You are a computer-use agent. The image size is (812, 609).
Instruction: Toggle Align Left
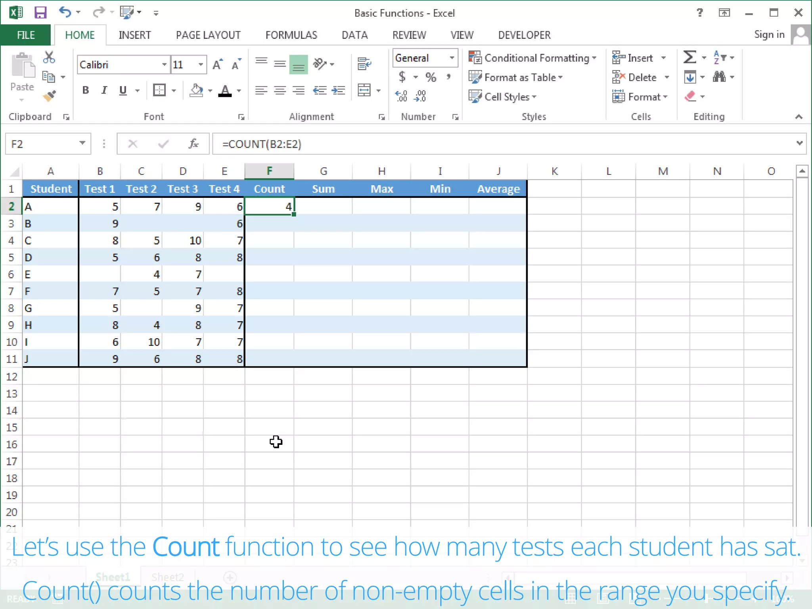pyautogui.click(x=261, y=91)
